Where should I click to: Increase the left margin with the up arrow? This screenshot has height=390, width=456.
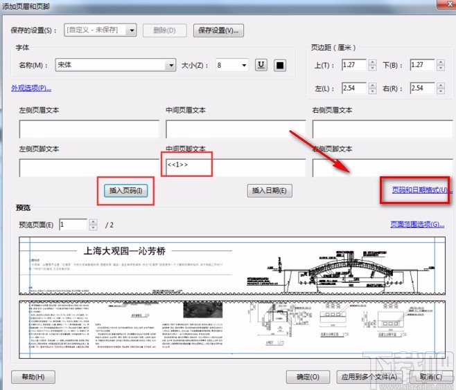tap(372, 85)
